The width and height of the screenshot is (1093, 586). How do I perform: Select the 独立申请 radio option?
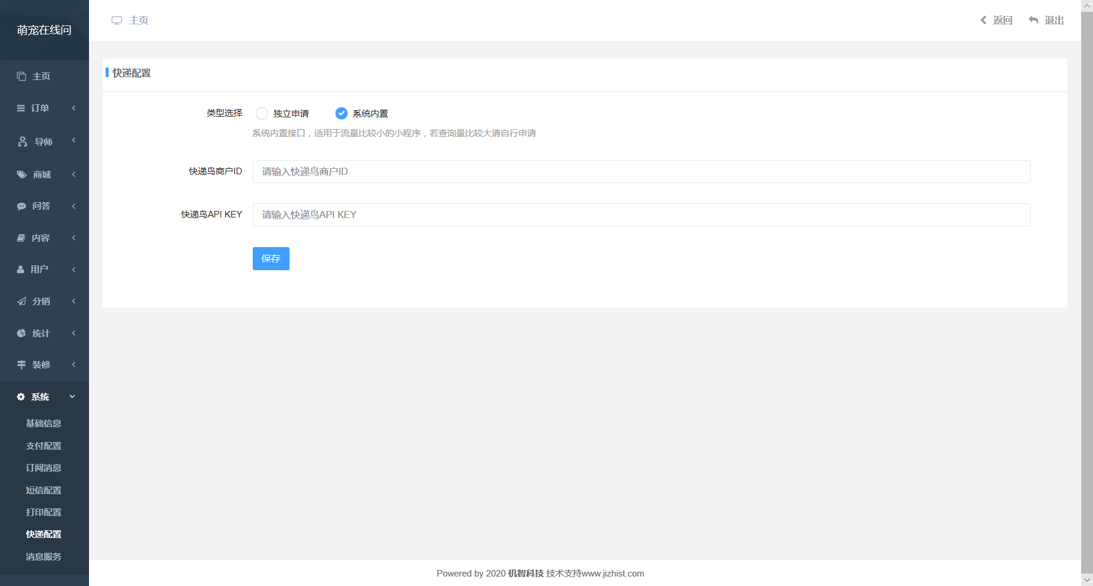262,113
